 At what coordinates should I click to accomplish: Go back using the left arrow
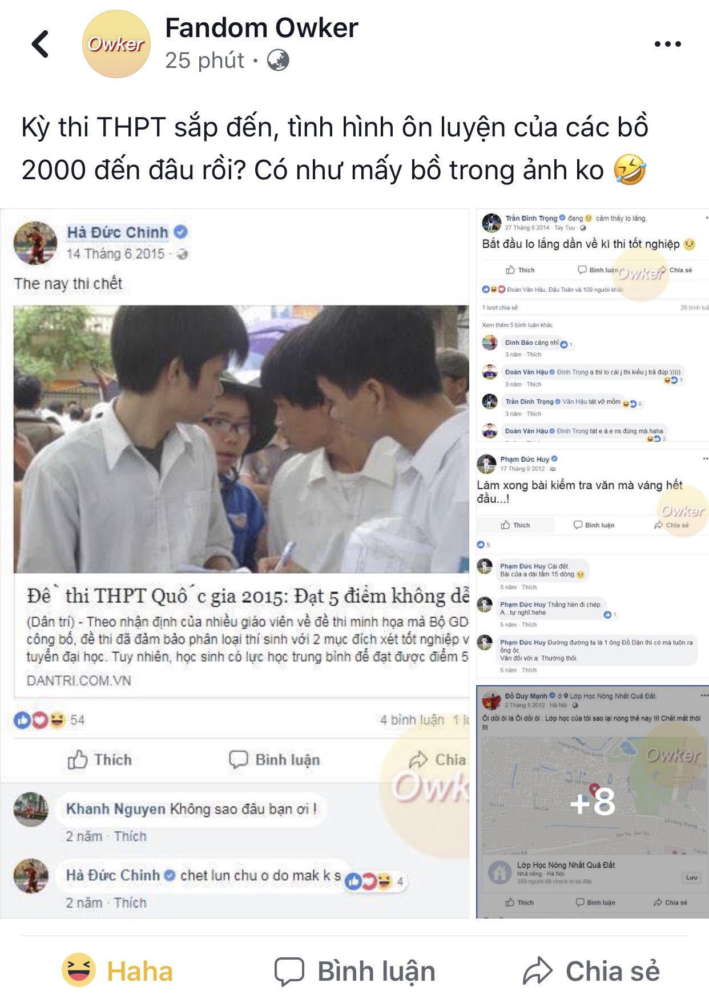click(x=41, y=44)
